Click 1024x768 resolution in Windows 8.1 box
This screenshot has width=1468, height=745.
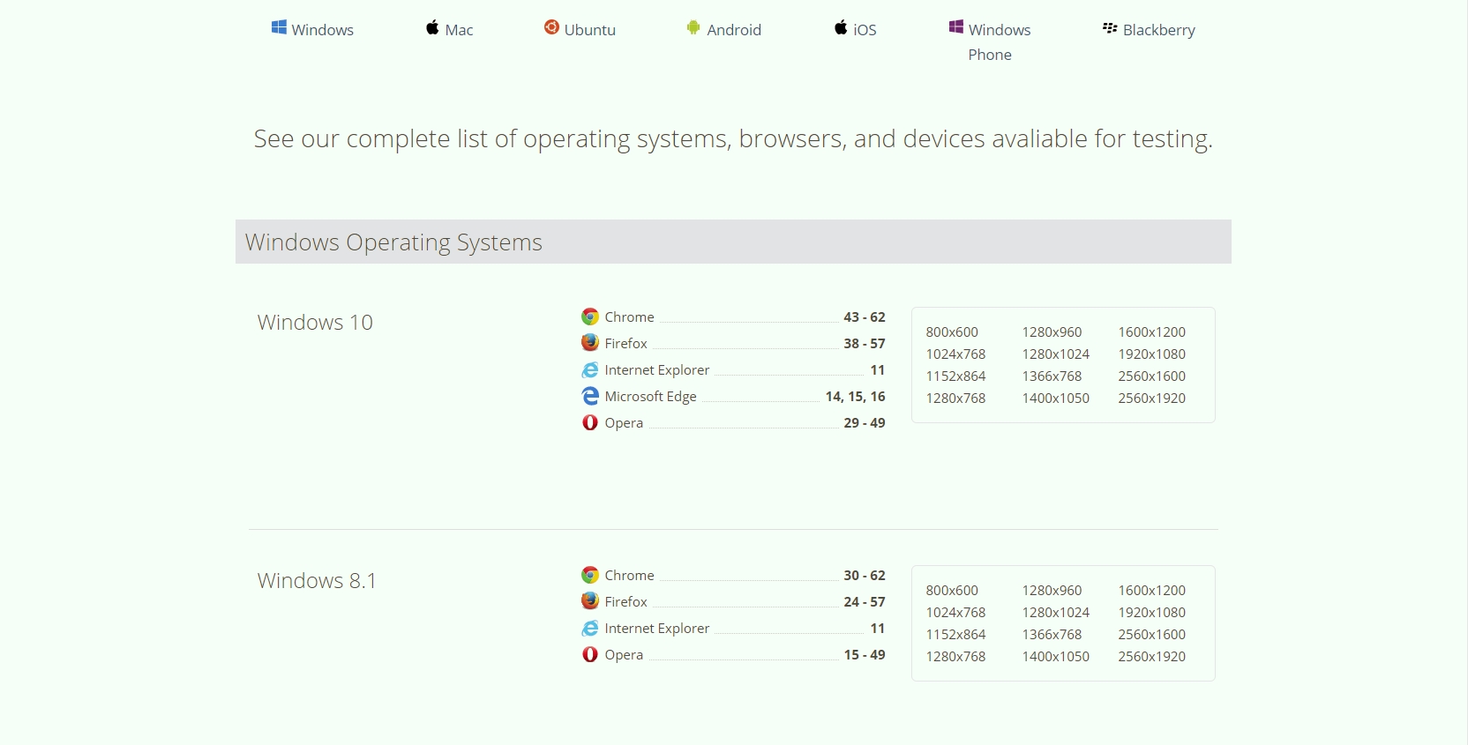[955, 613]
